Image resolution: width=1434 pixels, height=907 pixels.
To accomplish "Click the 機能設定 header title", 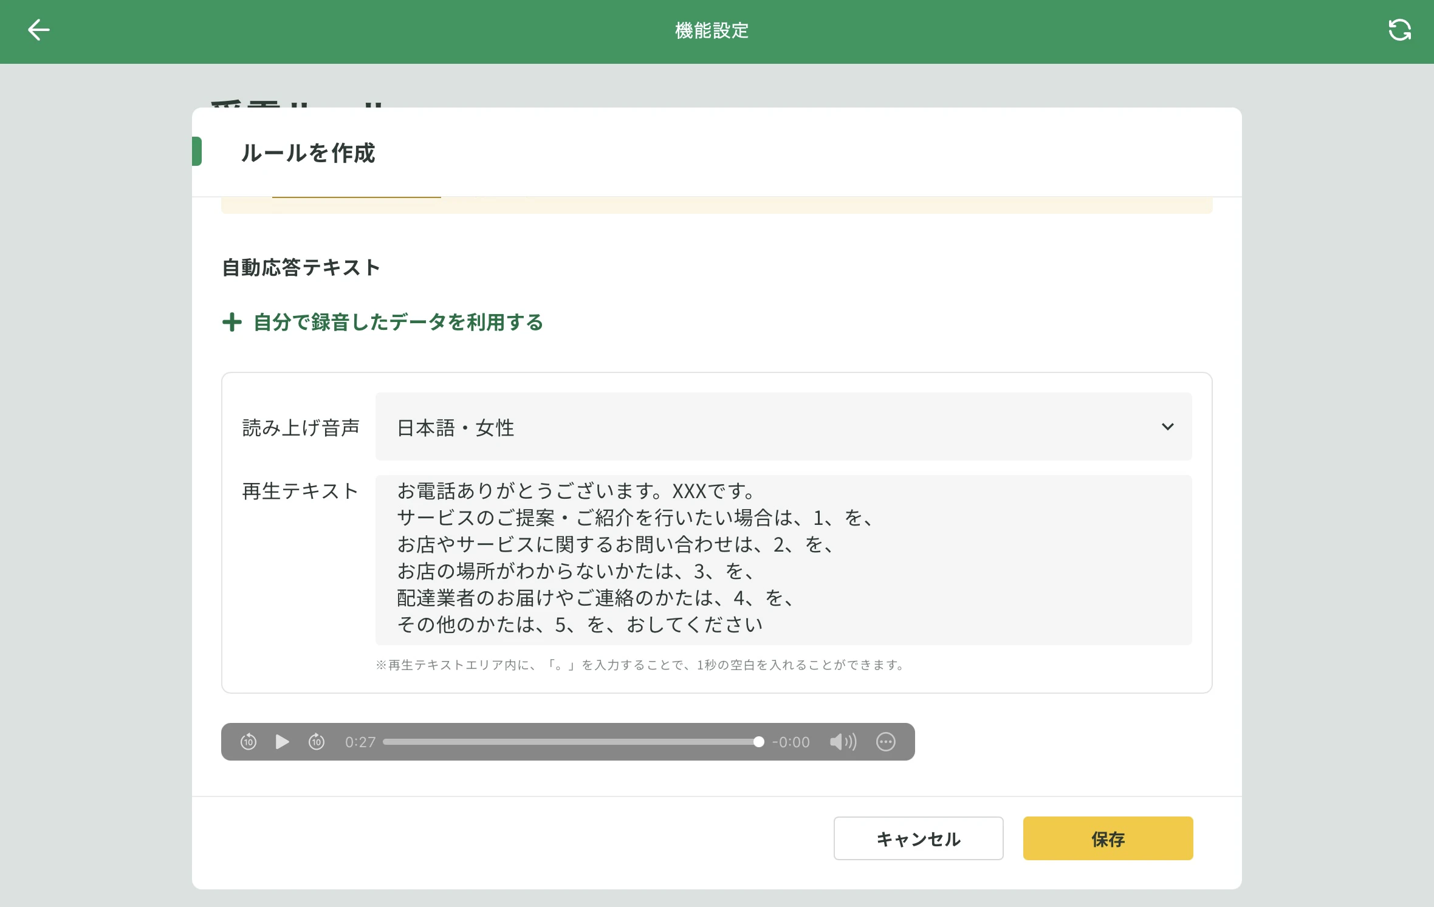I will click(712, 30).
